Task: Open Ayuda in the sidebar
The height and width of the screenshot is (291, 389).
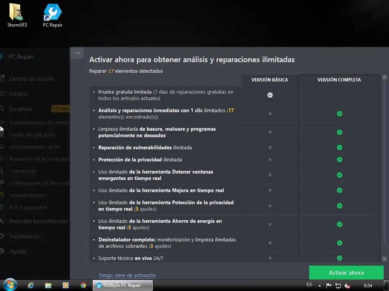Action: coord(17,252)
